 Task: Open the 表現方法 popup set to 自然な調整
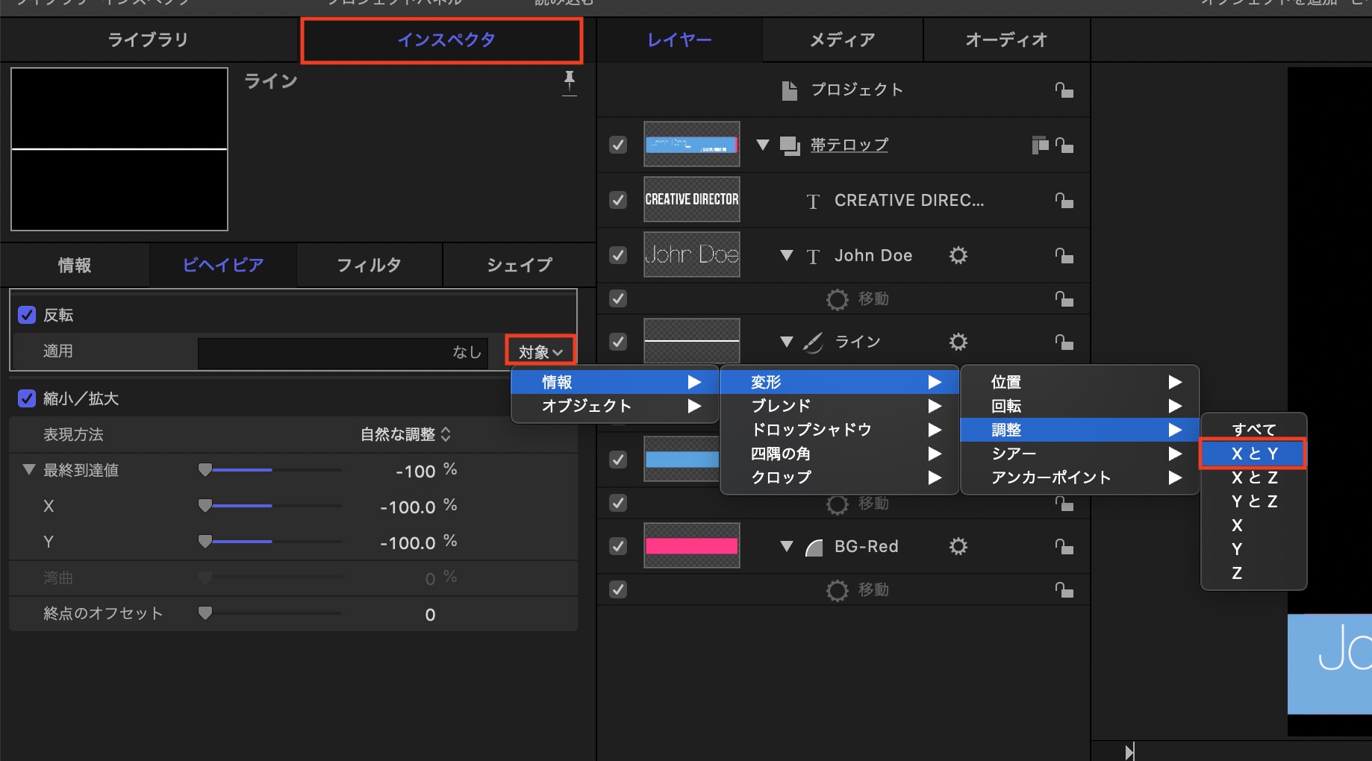coord(405,434)
